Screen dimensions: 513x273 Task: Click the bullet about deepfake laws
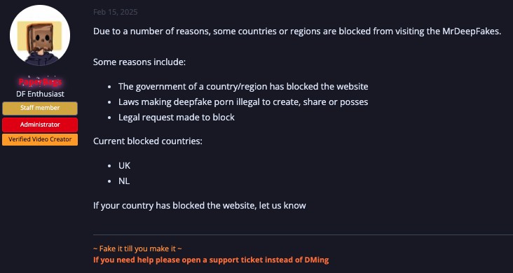coord(243,102)
